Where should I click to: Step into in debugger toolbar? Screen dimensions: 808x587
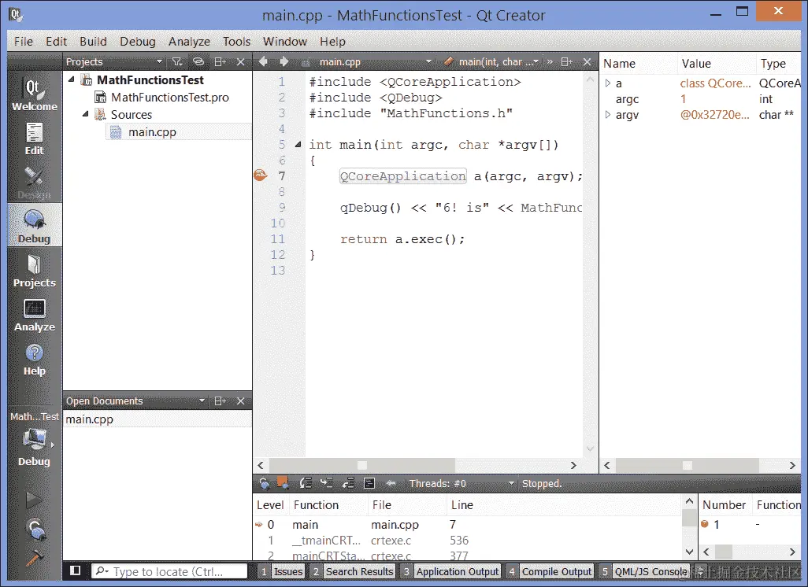coord(326,483)
